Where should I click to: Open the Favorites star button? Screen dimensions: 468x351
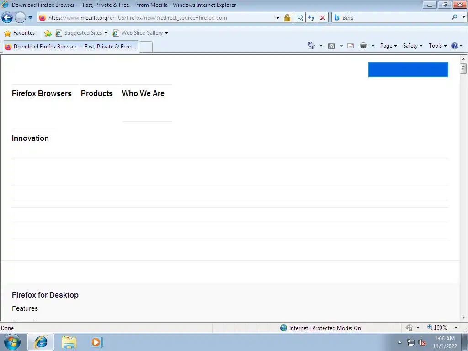click(x=19, y=33)
